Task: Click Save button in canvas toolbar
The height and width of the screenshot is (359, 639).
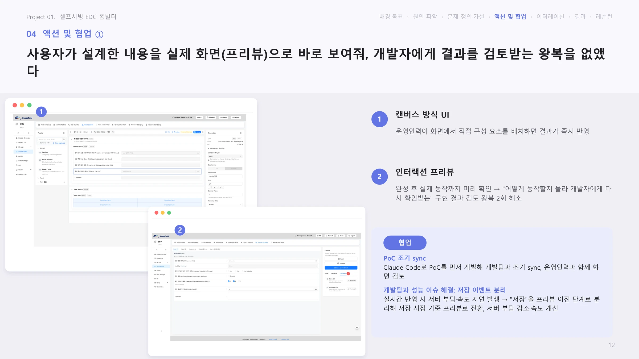Action: 197,132
